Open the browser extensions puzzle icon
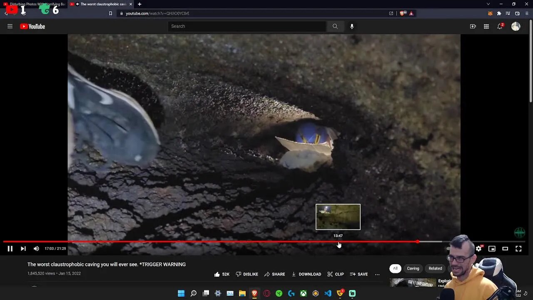This screenshot has width=533, height=300. pos(499,13)
